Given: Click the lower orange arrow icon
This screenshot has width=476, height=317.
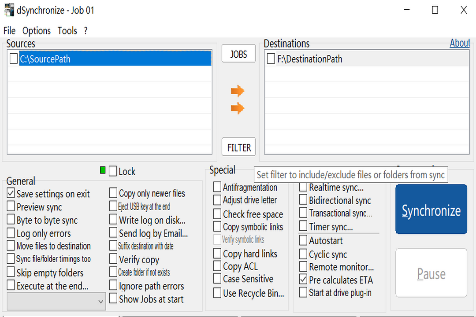Looking at the screenshot, I should 237,108.
